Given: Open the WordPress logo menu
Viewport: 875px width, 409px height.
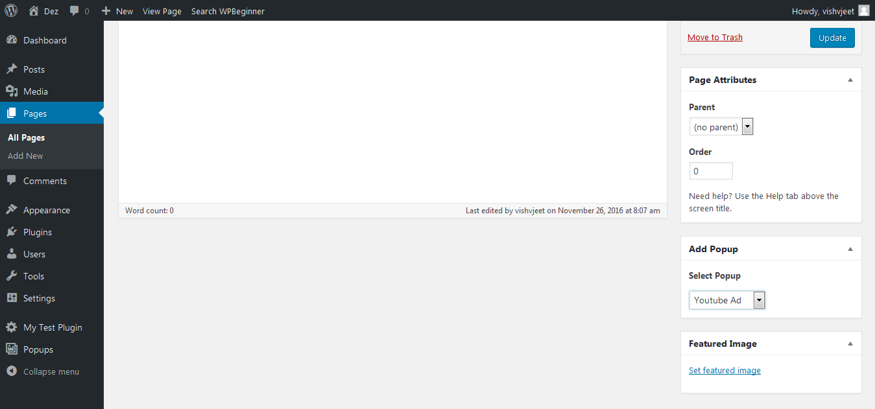Looking at the screenshot, I should (11, 10).
